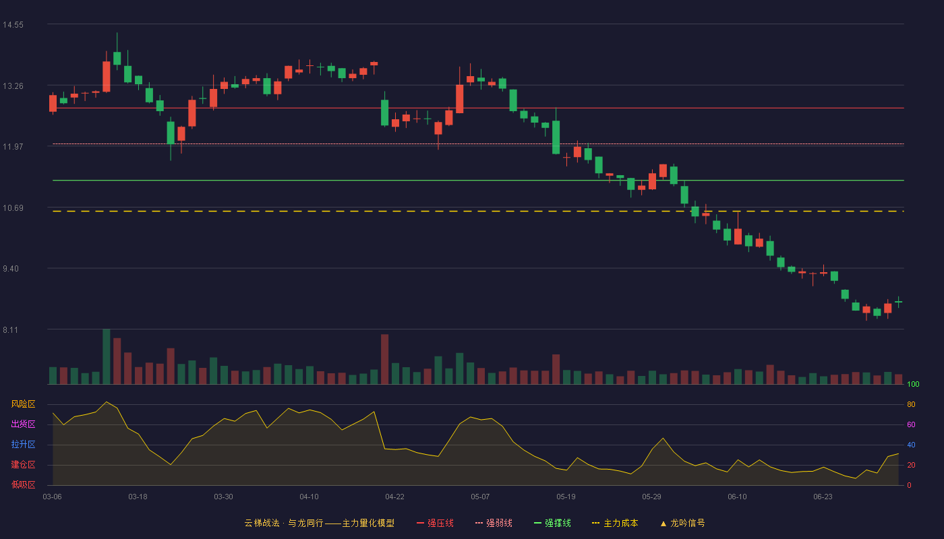This screenshot has width=944, height=539.
Task: Toggle the 强压线 legend item
Action: [435, 523]
